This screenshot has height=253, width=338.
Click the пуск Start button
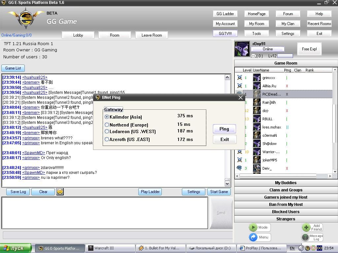click(16, 248)
